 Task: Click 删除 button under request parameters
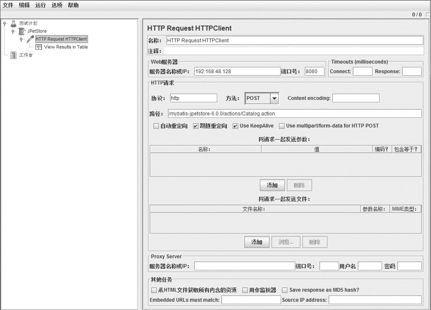pos(299,185)
